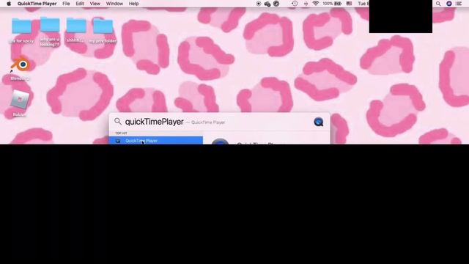Image resolution: width=469 pixels, height=264 pixels.
Task: Open the Edit menu
Action: [x=80, y=4]
